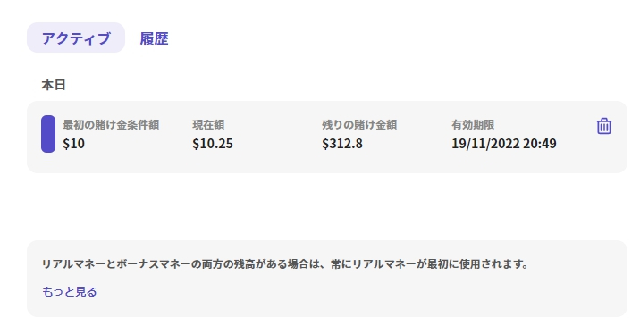The height and width of the screenshot is (326, 640).
Task: Open the もっと見る link
Action: tap(70, 292)
